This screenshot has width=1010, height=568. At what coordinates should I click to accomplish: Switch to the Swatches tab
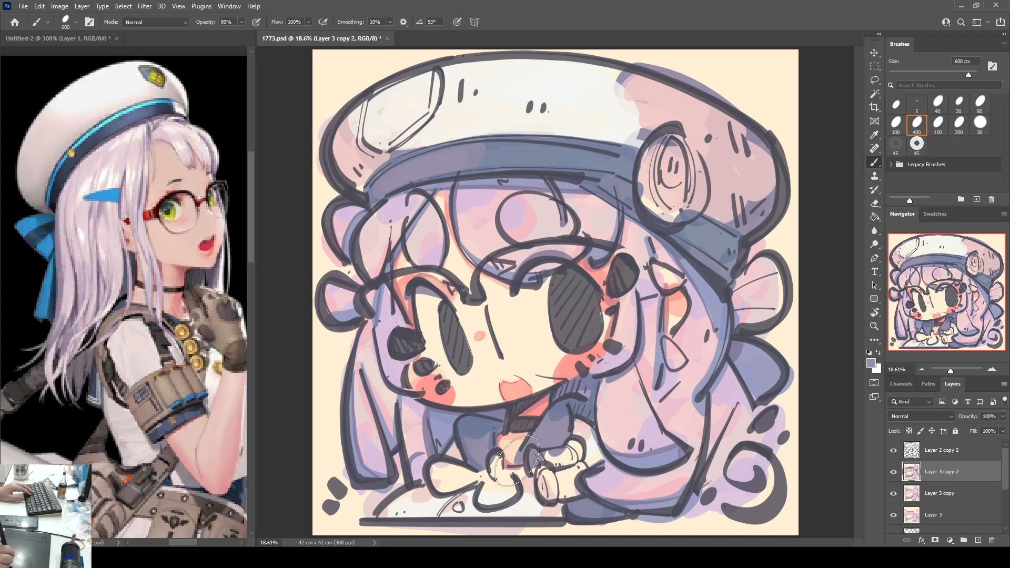click(935, 214)
